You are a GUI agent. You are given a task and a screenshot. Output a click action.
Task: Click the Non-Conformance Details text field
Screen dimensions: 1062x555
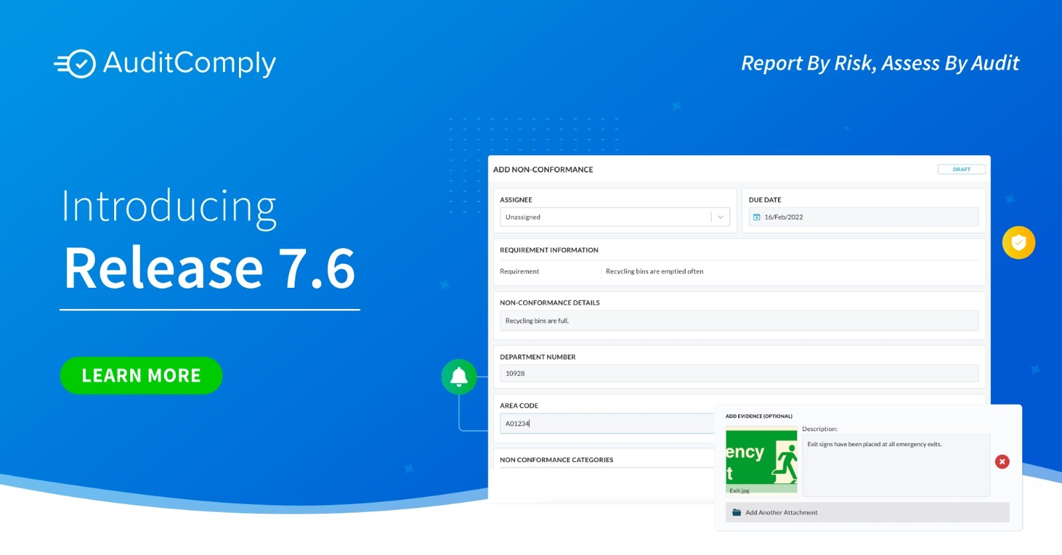(739, 321)
